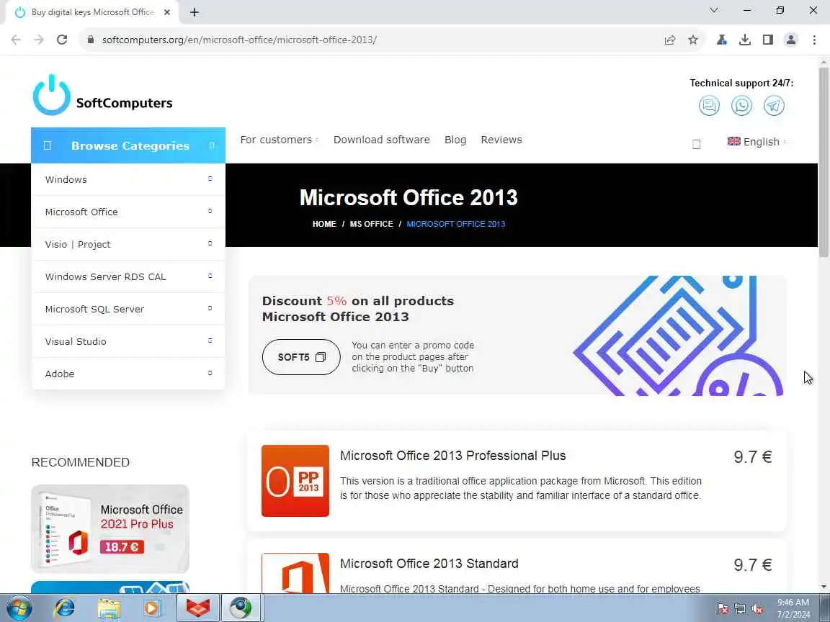Click the taskbar clock

point(793,608)
